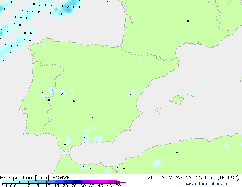Click the "3" precipitation value on the map

tap(68, 6)
